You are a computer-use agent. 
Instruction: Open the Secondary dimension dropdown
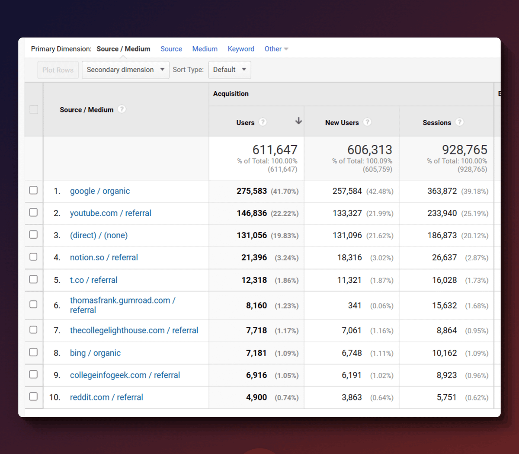pos(125,70)
